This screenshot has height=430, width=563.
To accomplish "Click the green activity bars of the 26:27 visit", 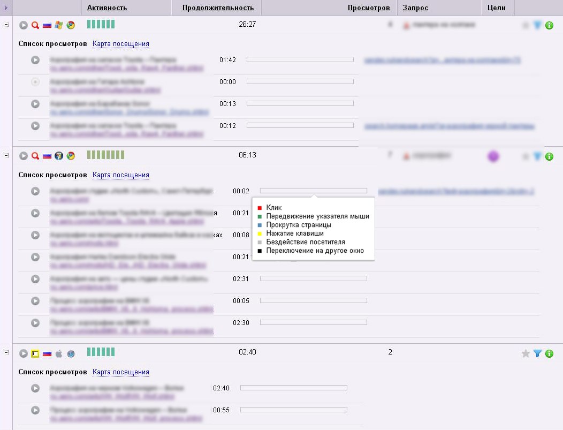I will coord(101,24).
